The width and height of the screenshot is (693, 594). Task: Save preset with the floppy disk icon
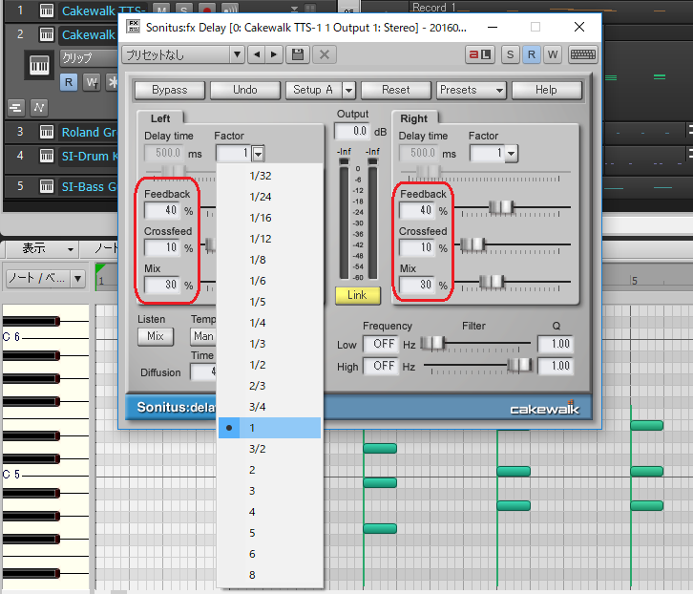pyautogui.click(x=298, y=54)
